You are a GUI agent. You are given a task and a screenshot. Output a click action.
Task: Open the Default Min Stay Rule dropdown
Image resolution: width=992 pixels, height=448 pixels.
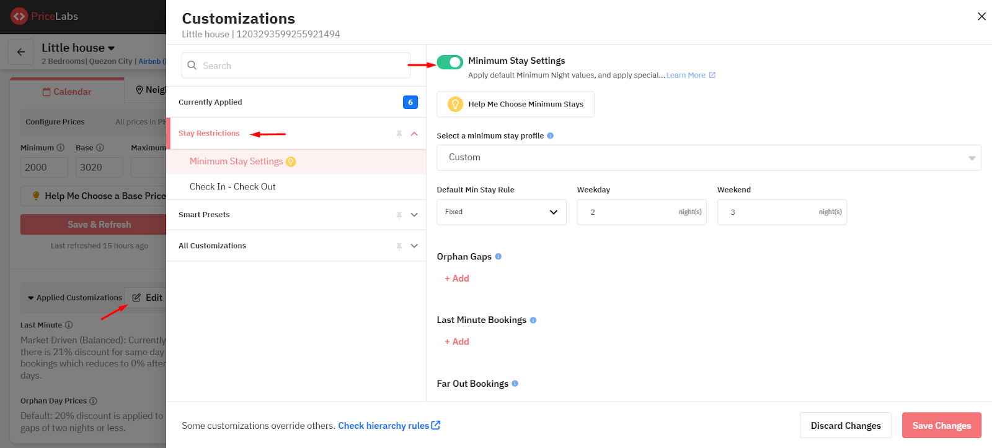click(x=501, y=212)
